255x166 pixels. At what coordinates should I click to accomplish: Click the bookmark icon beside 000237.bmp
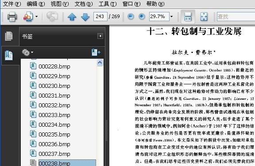click(x=33, y=154)
